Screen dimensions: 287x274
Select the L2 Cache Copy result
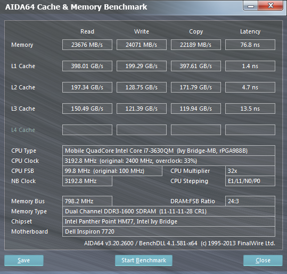tap(196, 87)
